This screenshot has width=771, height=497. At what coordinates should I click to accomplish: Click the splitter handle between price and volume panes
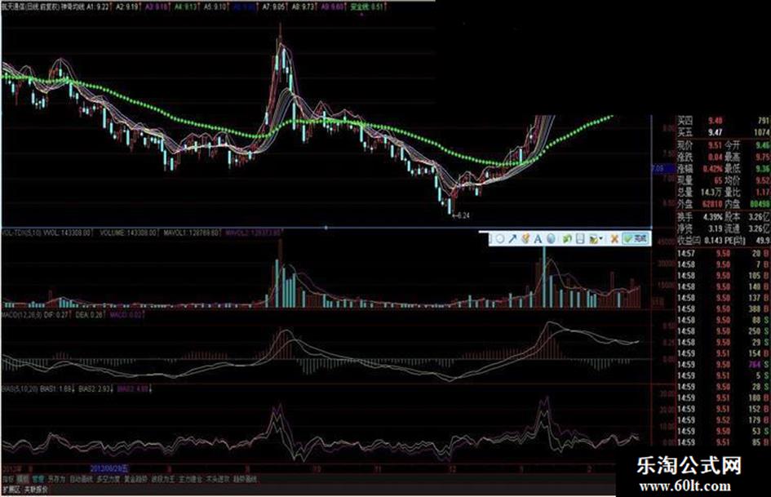(x=326, y=228)
